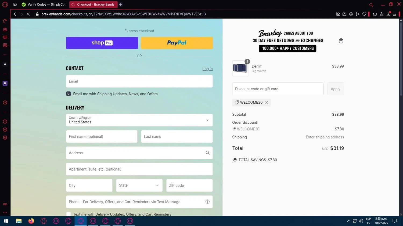
Task: Uncheck Email me with Shipping Updates checkbox
Action: (x=69, y=94)
